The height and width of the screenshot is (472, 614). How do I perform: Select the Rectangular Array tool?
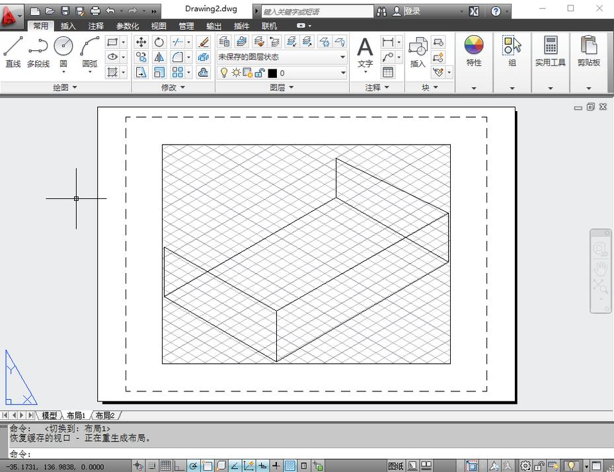coord(177,72)
